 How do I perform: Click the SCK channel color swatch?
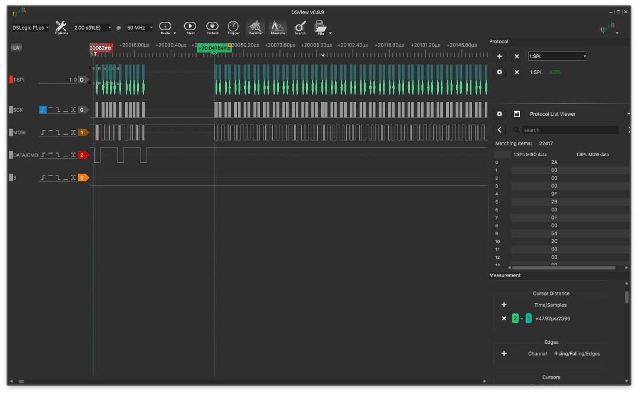[11, 109]
